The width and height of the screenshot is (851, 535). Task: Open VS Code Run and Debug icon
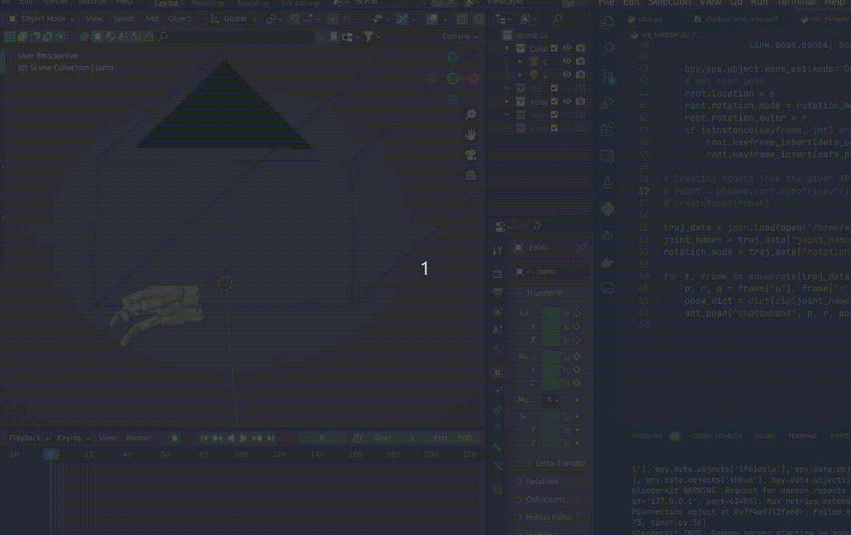tap(607, 103)
